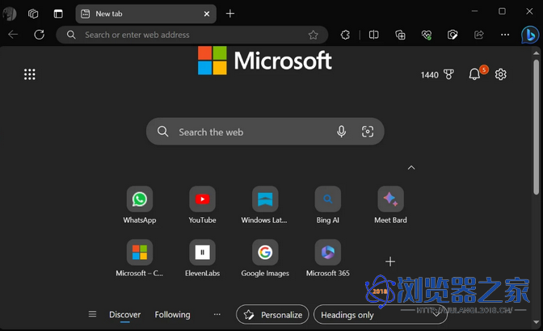Open notifications bell
Viewport: 543px width, 331px height.
[x=474, y=74]
